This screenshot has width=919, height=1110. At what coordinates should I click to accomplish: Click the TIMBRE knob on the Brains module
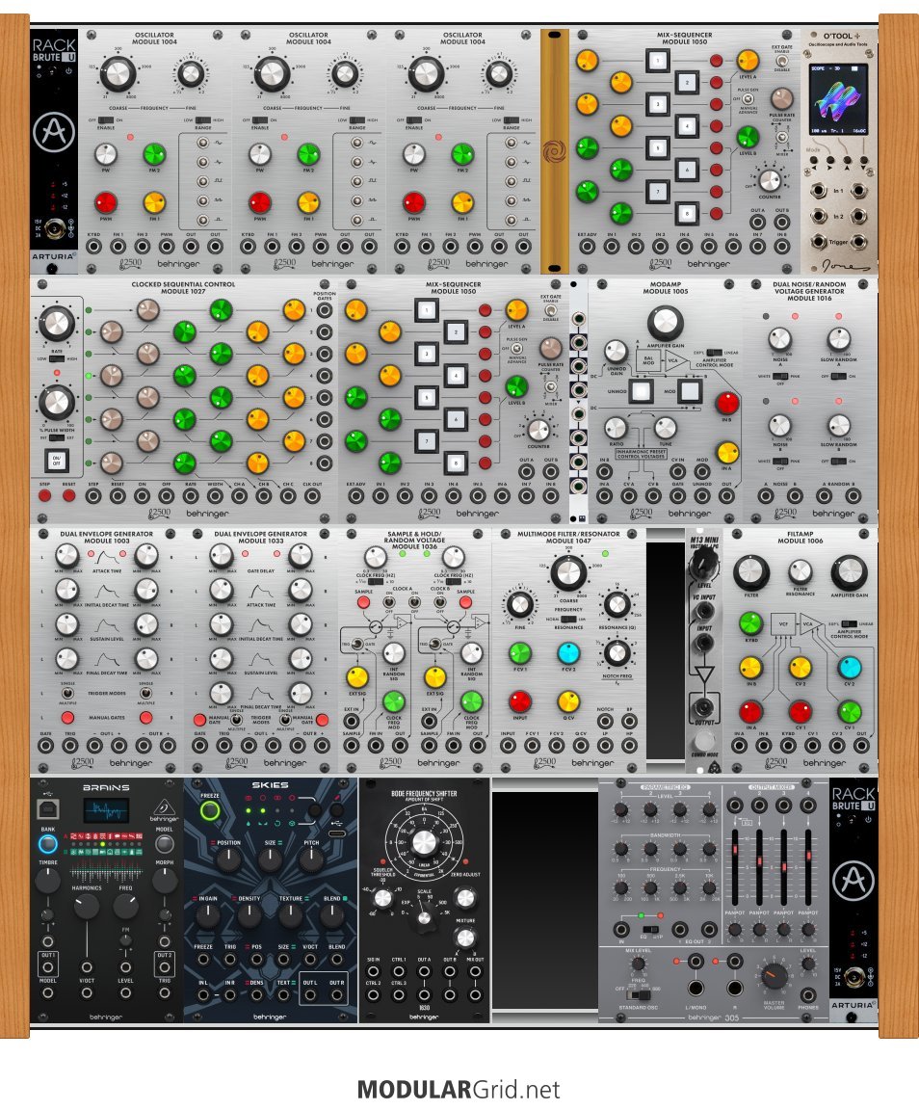(x=47, y=880)
